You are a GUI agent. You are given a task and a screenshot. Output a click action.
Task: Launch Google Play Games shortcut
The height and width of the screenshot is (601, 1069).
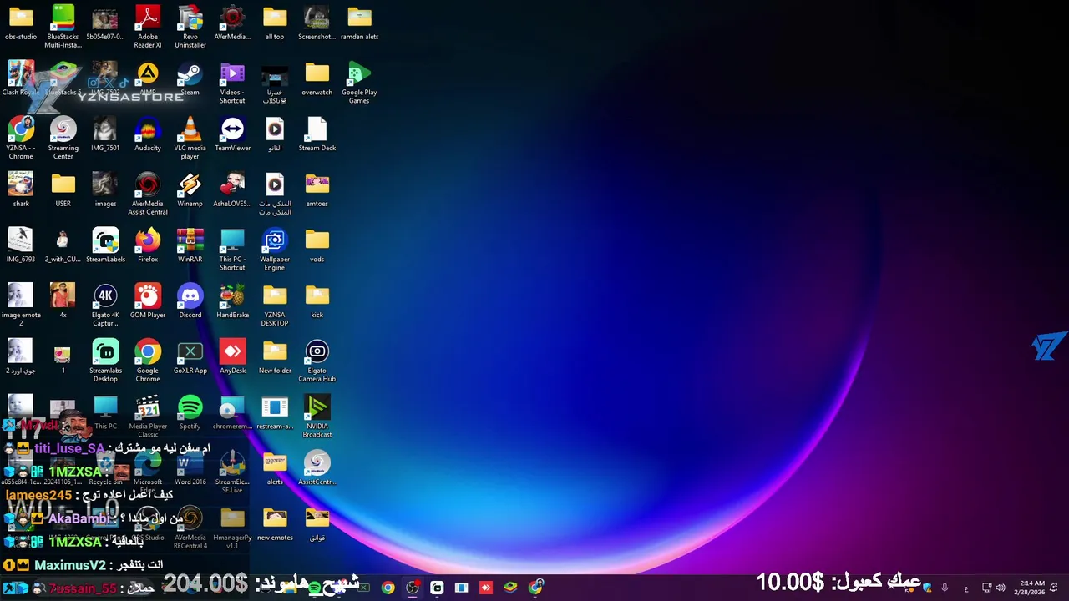[x=359, y=83]
